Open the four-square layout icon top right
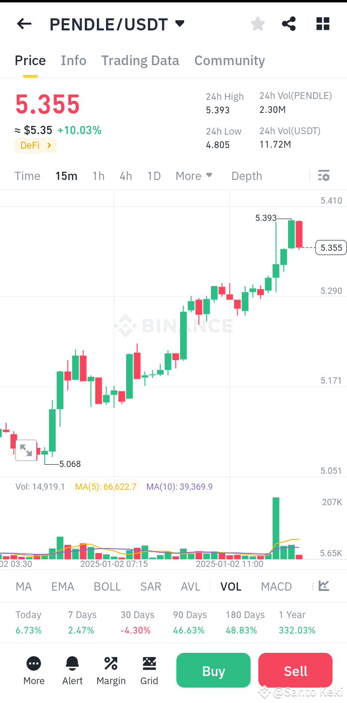 [322, 23]
